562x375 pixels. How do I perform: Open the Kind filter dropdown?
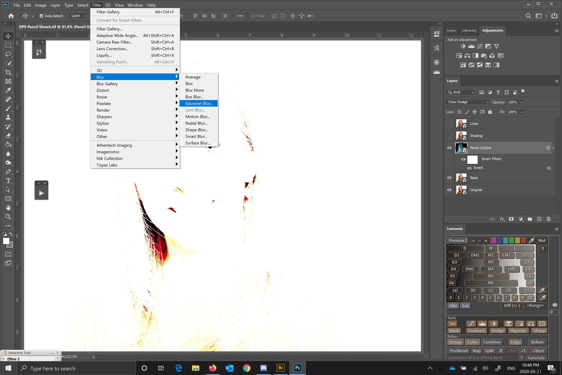[460, 92]
